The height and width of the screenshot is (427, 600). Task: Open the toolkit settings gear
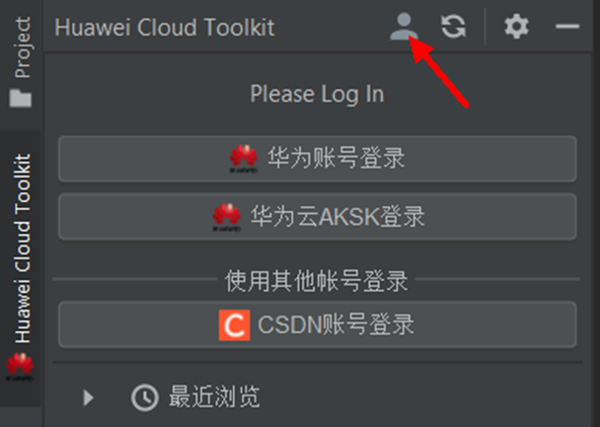tap(516, 27)
